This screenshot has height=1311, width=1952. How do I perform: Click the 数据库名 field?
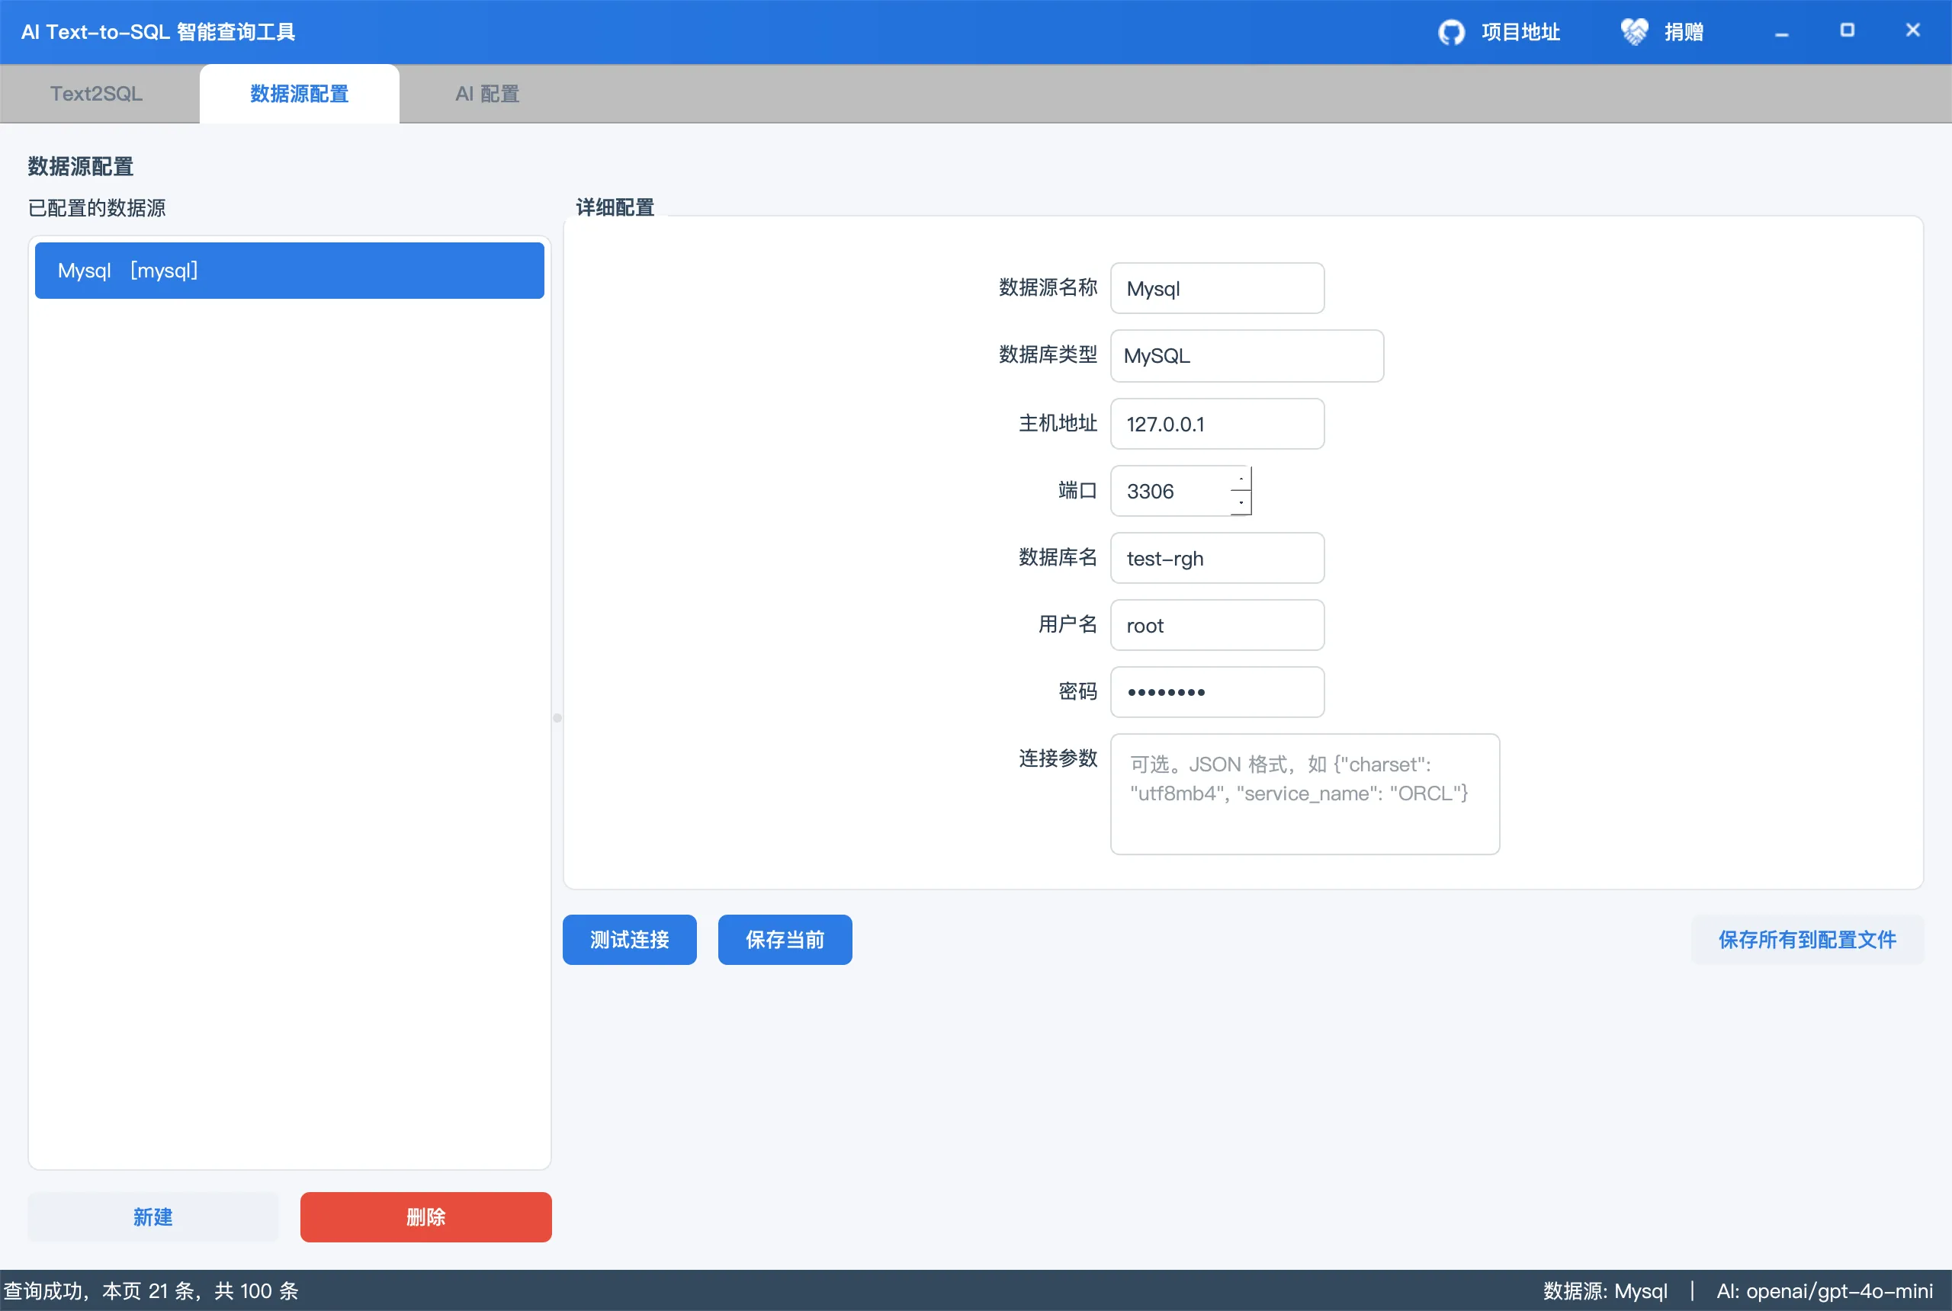[1217, 558]
